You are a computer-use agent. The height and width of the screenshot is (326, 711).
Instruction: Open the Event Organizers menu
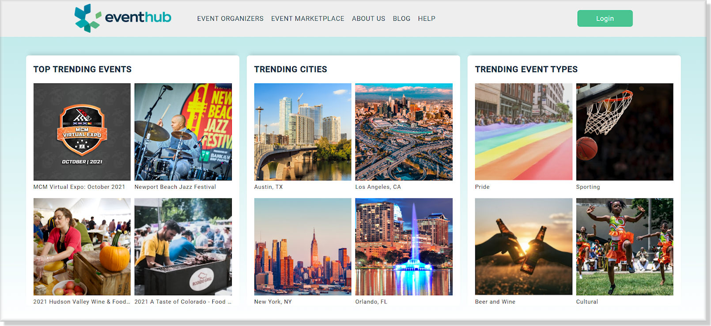tap(230, 19)
